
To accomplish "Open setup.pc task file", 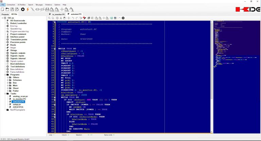I will [x=17, y=104].
